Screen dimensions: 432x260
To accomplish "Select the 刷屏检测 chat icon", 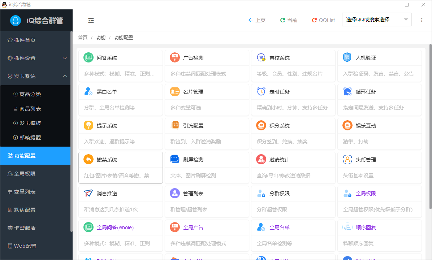I will (175, 159).
